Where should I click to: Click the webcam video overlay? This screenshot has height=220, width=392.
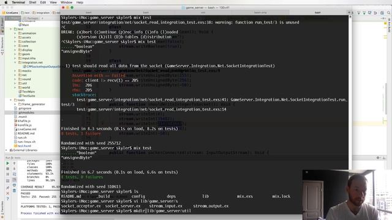(x=347, y=195)
